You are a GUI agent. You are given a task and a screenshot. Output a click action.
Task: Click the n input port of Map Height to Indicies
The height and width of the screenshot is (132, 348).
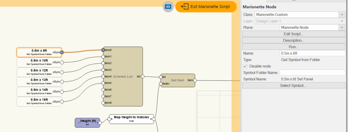pos(109,119)
